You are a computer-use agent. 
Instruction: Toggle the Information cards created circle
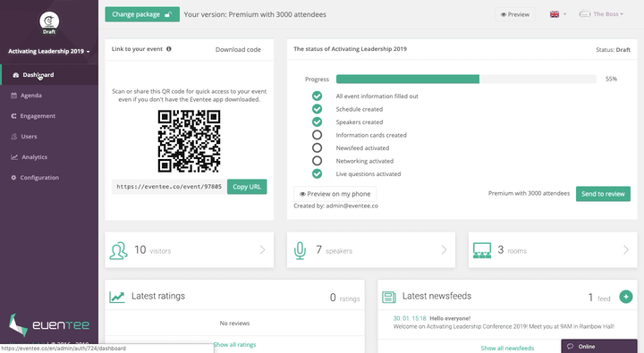pos(317,135)
